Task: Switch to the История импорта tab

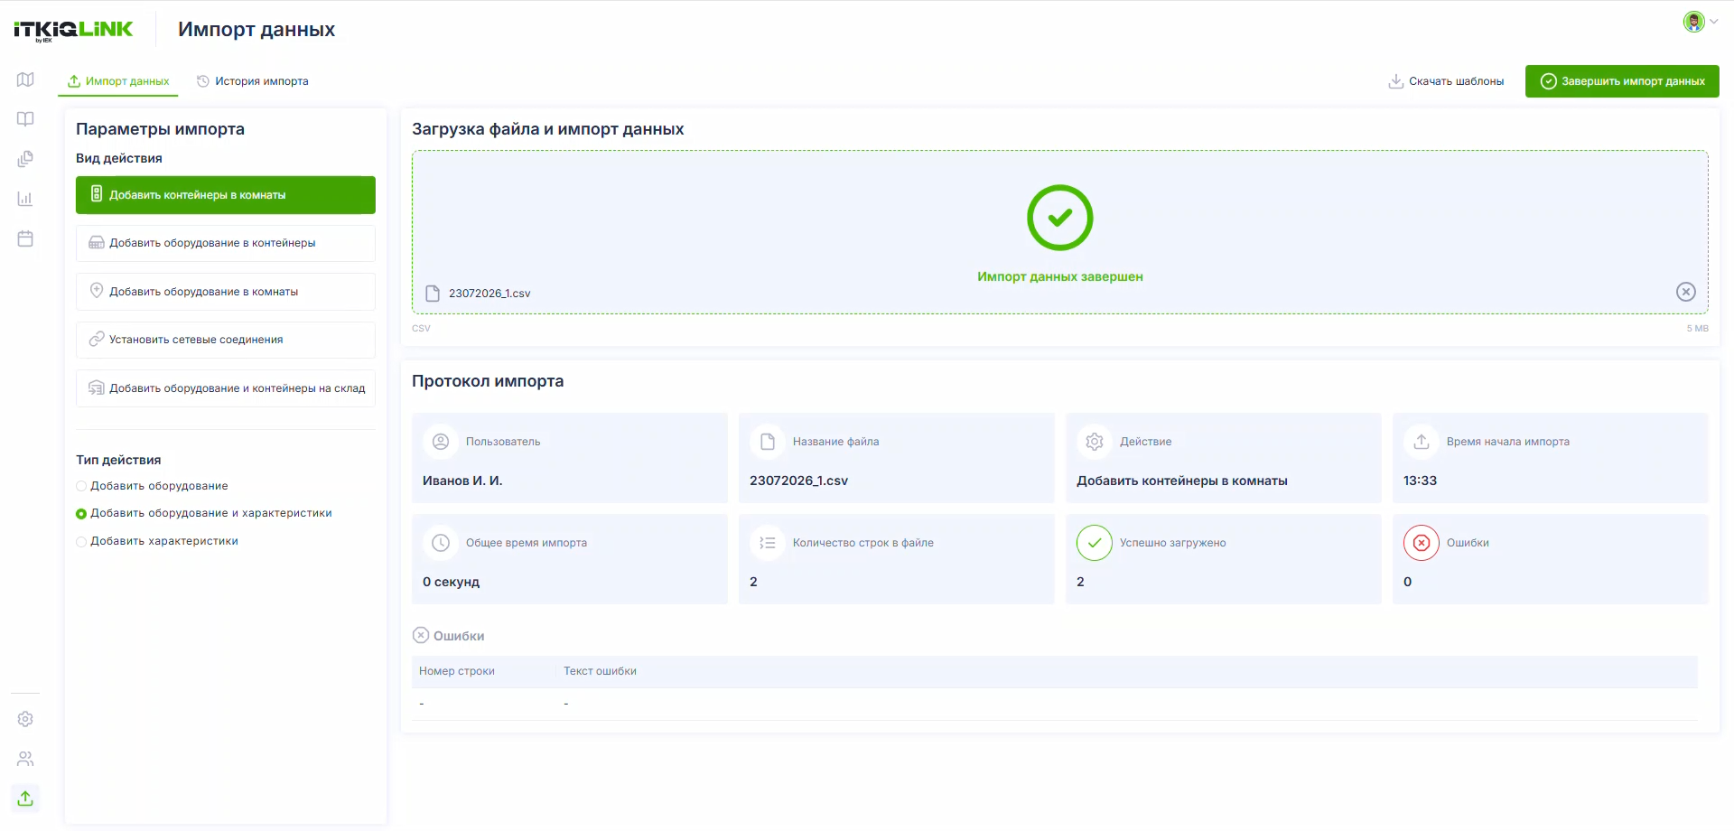Action: (253, 81)
